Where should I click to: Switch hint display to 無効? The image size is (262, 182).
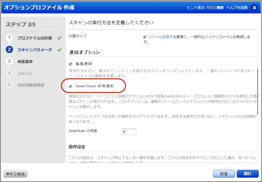click(x=220, y=8)
